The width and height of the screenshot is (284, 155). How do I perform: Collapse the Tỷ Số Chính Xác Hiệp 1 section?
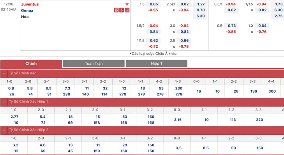[4, 102]
